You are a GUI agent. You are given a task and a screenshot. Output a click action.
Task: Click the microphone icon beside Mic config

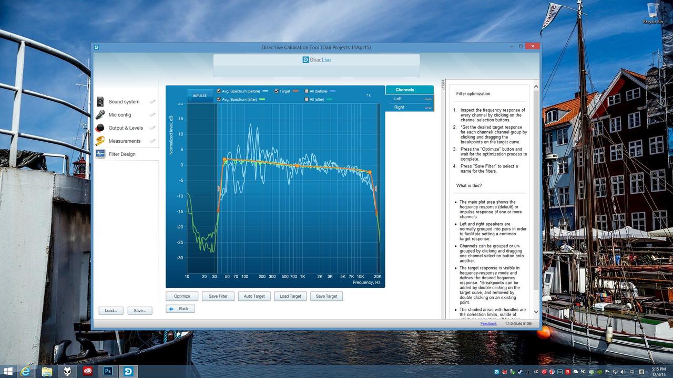(100, 115)
